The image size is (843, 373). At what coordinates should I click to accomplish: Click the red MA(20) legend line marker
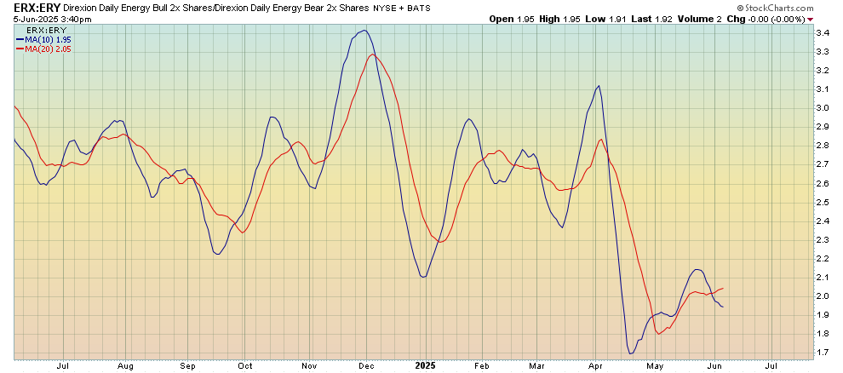click(20, 49)
